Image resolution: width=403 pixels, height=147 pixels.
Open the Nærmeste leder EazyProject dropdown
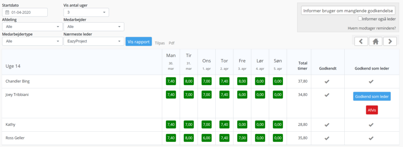[x=94, y=41]
